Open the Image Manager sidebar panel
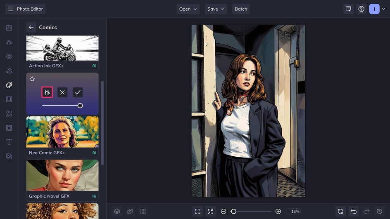 pos(9,28)
